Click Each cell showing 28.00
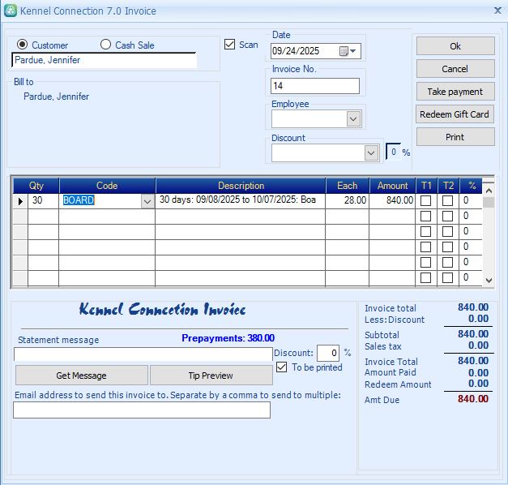 tap(347, 201)
